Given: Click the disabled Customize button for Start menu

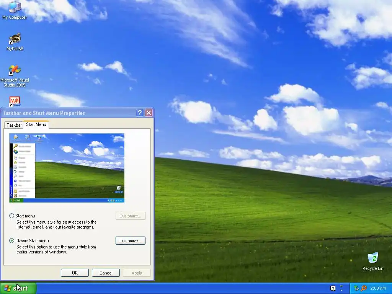Looking at the screenshot, I should pyautogui.click(x=130, y=216).
